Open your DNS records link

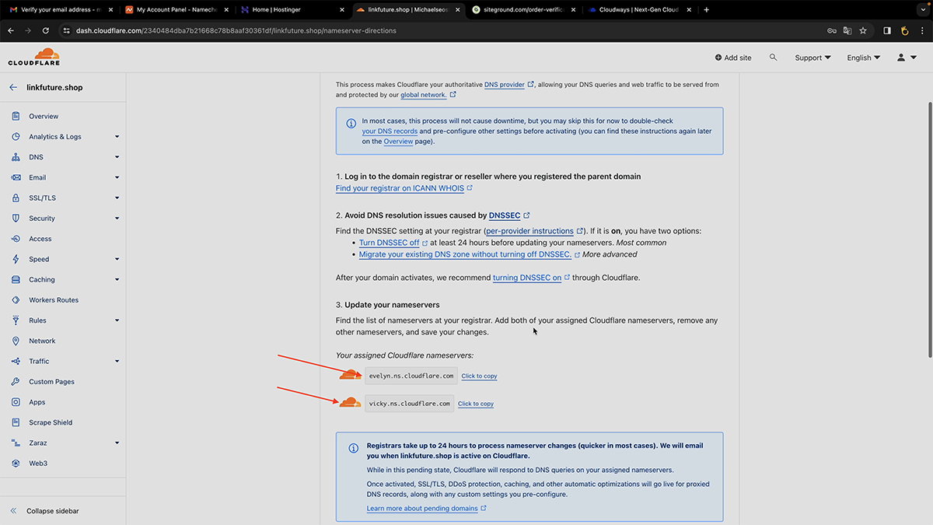pos(390,131)
